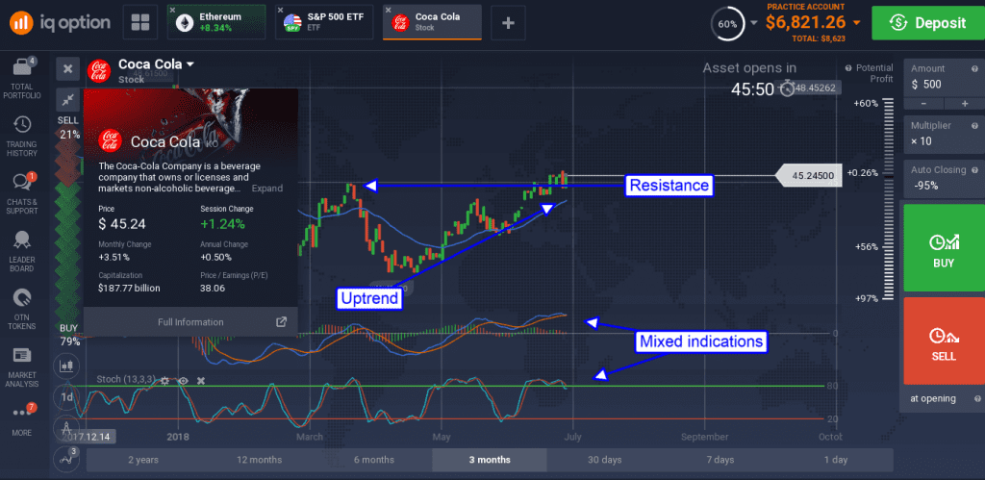
Task: Open OTN Tokens in the sidebar
Action: click(22, 309)
